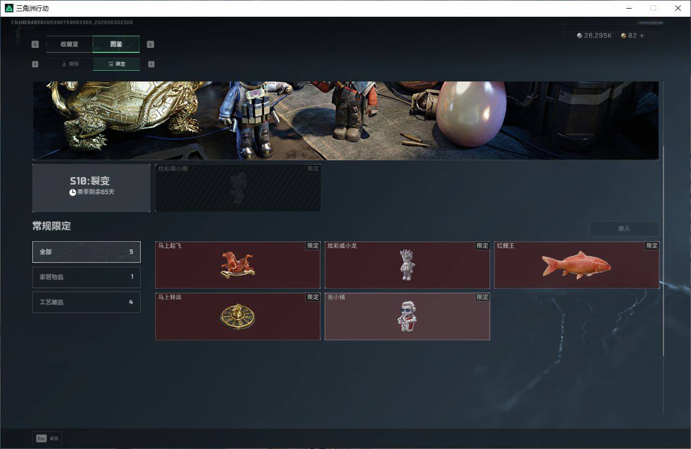Click the A key hint icon beside 常规
Screen dimensions: 691x449
35,64
